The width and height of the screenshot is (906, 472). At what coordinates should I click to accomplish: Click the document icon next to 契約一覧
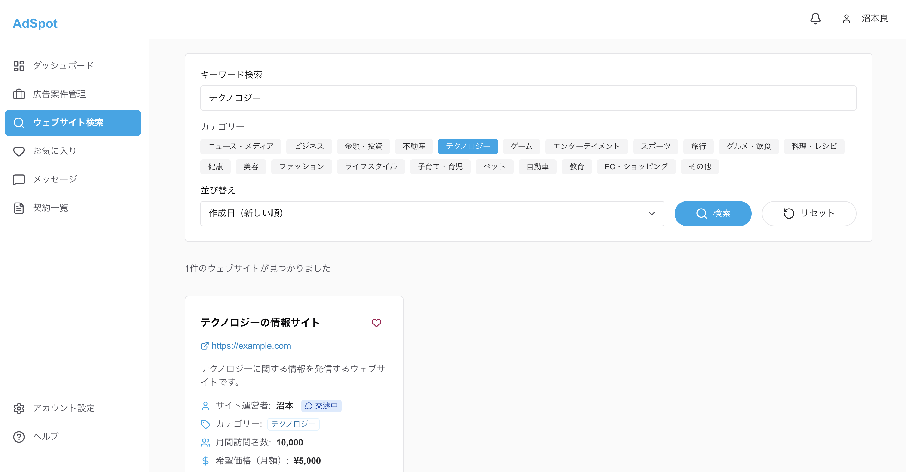point(19,208)
